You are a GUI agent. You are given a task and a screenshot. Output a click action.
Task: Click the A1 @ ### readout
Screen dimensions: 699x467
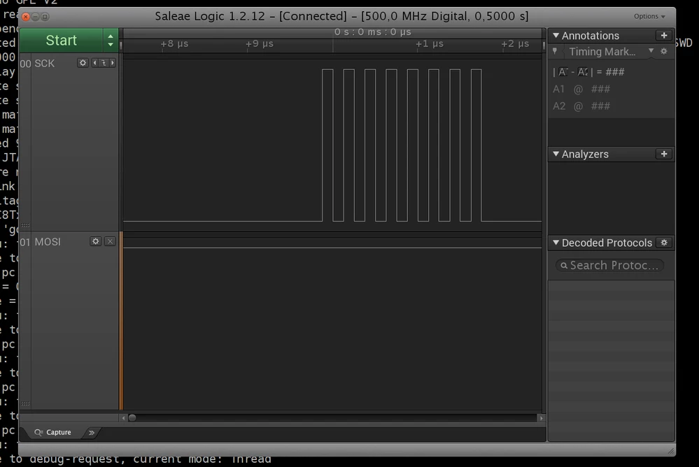click(x=581, y=89)
